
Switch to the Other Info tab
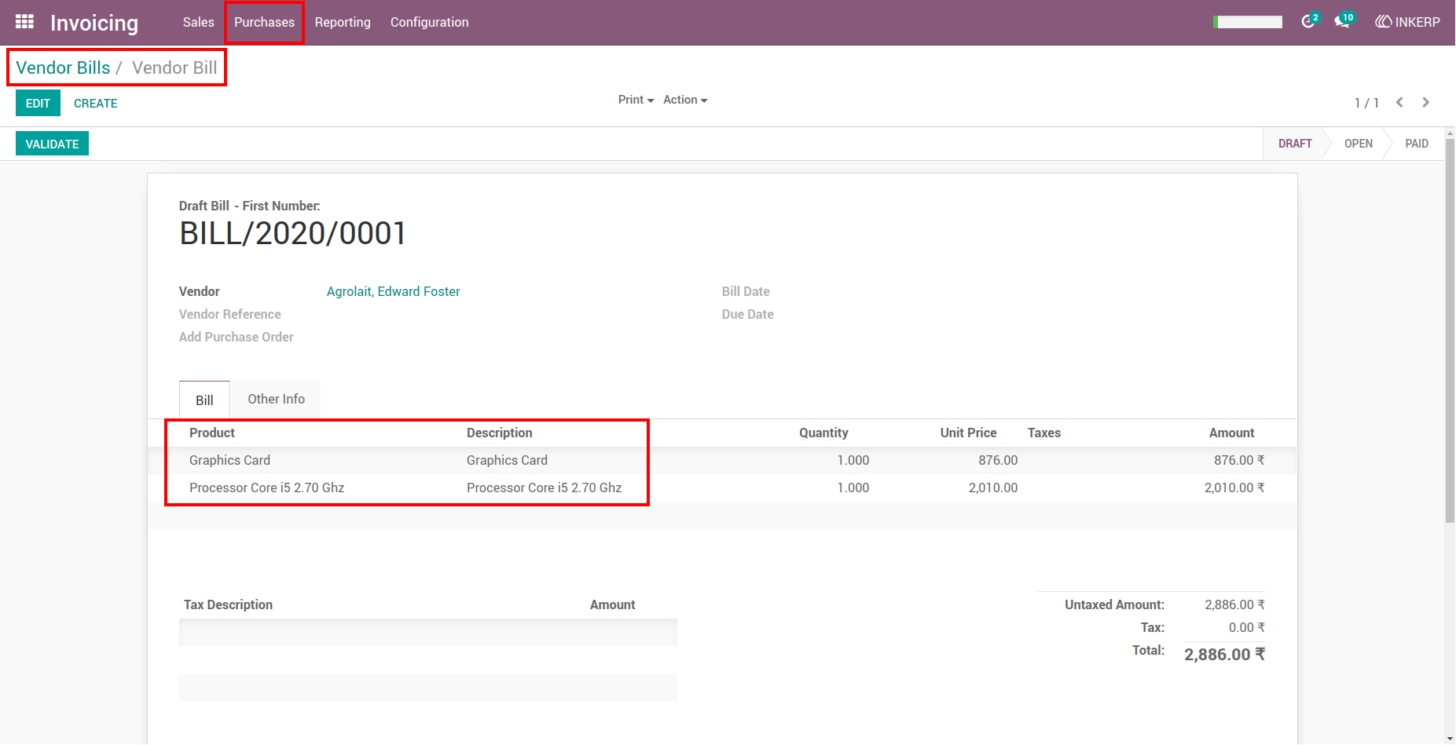pos(276,399)
